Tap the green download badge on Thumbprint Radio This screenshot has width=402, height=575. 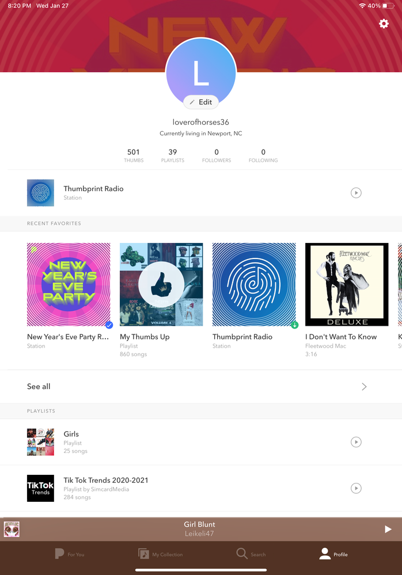coord(295,325)
